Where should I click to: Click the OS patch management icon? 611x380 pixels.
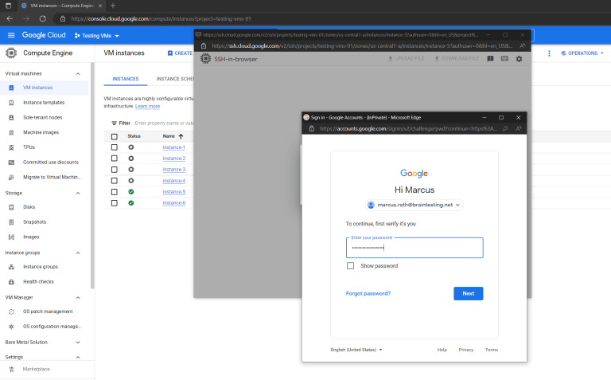tap(11, 311)
